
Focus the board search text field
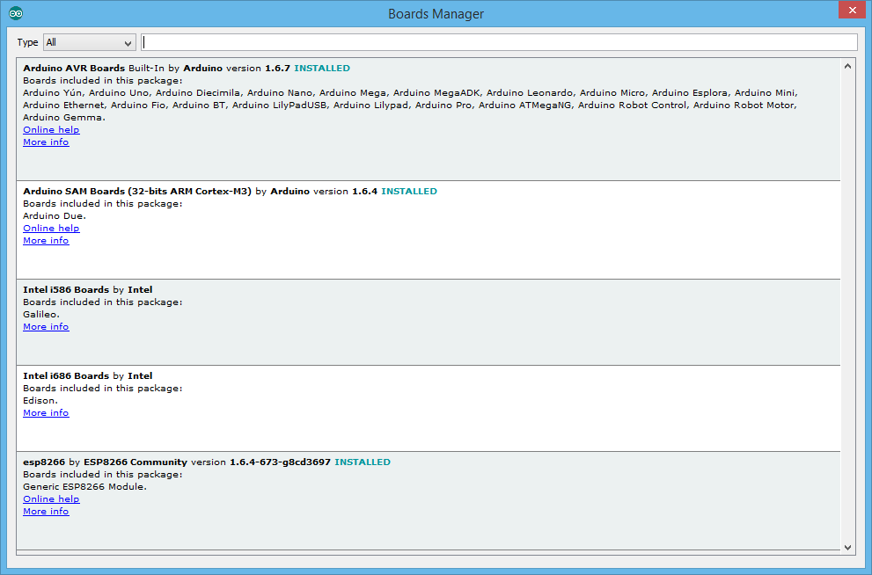coord(499,42)
